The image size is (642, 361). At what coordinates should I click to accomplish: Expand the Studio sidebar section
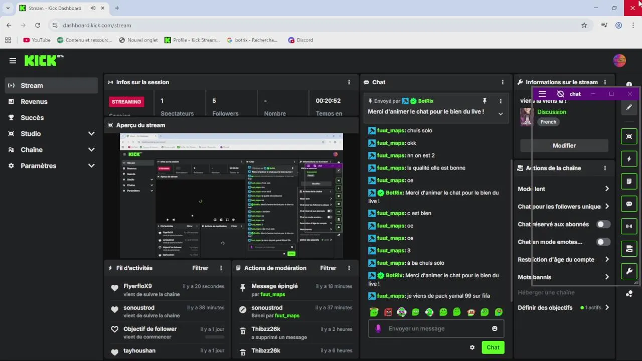91,133
